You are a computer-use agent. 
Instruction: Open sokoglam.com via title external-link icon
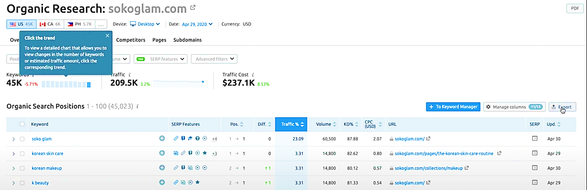(x=193, y=7)
